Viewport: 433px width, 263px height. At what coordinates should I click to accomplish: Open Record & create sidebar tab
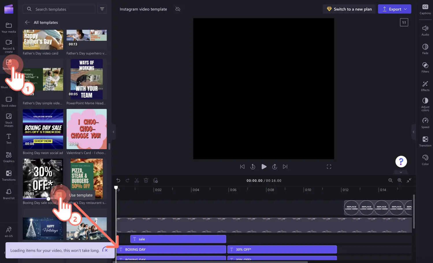pos(9,46)
